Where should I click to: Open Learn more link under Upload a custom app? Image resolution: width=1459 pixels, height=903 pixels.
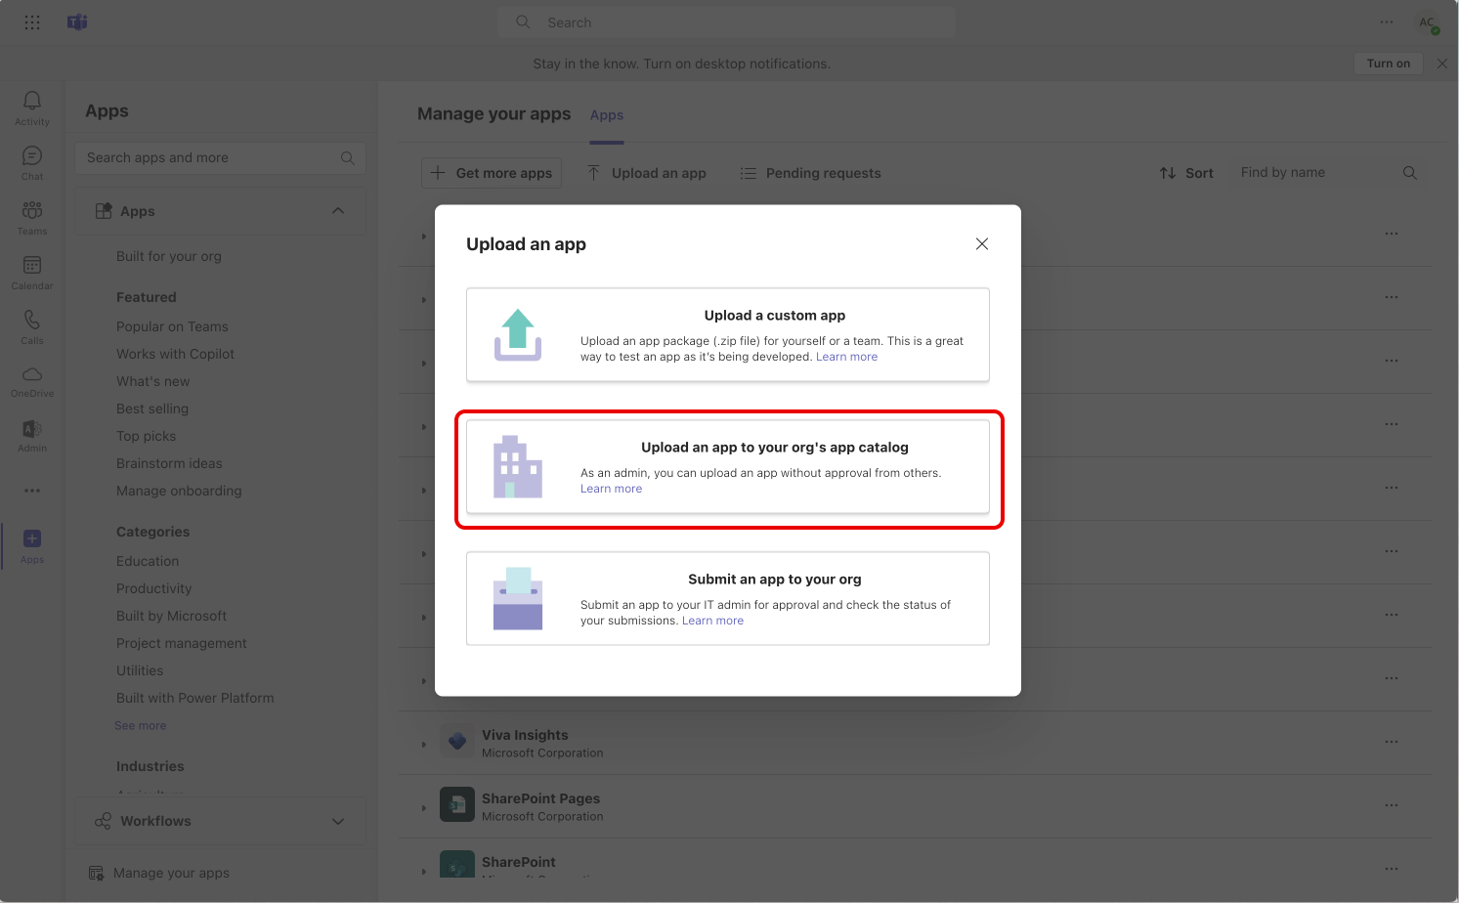point(846,357)
